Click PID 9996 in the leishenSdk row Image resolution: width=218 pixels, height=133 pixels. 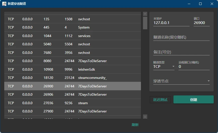click(x=68, y=69)
